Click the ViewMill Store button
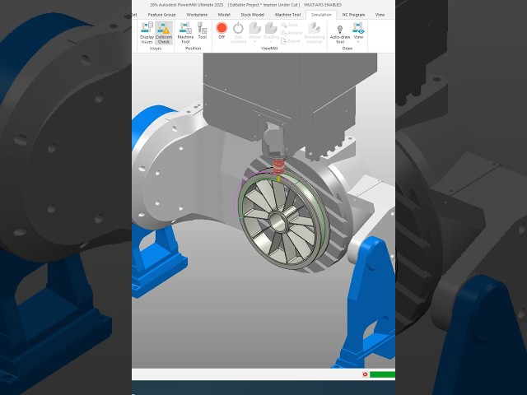The image size is (527, 395). pos(290,25)
